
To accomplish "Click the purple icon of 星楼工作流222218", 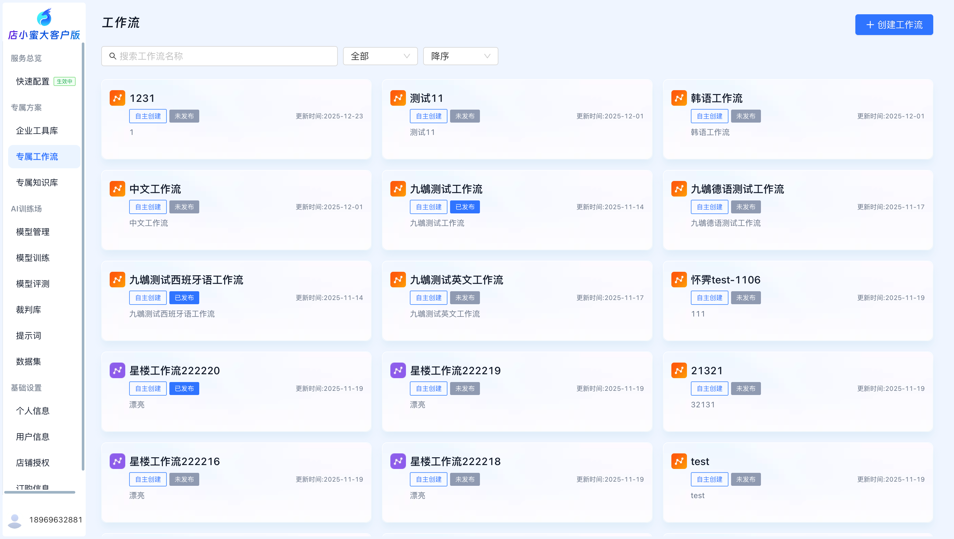I will [x=398, y=461].
